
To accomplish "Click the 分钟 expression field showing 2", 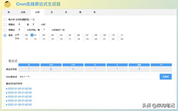I will coord(51,69).
